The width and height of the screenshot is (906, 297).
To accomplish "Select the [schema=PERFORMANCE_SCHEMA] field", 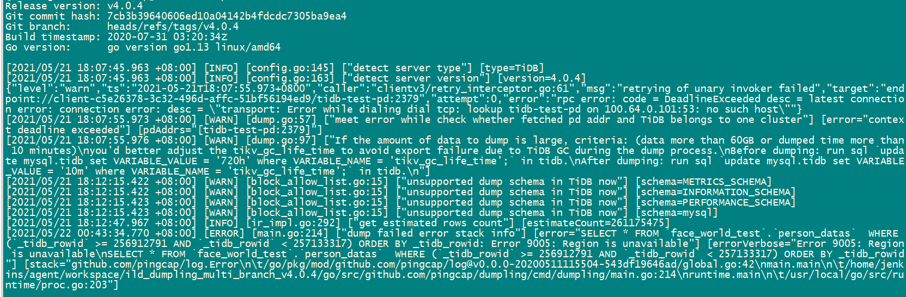I will click(715, 202).
